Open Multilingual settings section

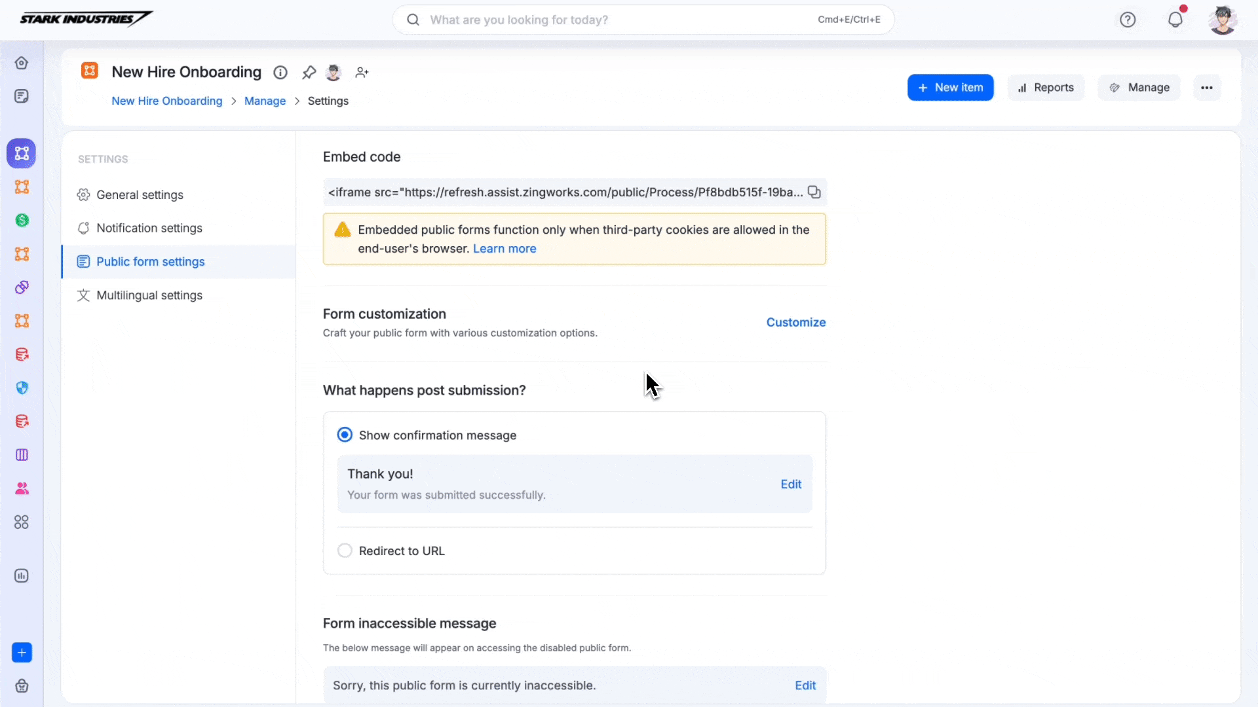tap(149, 295)
